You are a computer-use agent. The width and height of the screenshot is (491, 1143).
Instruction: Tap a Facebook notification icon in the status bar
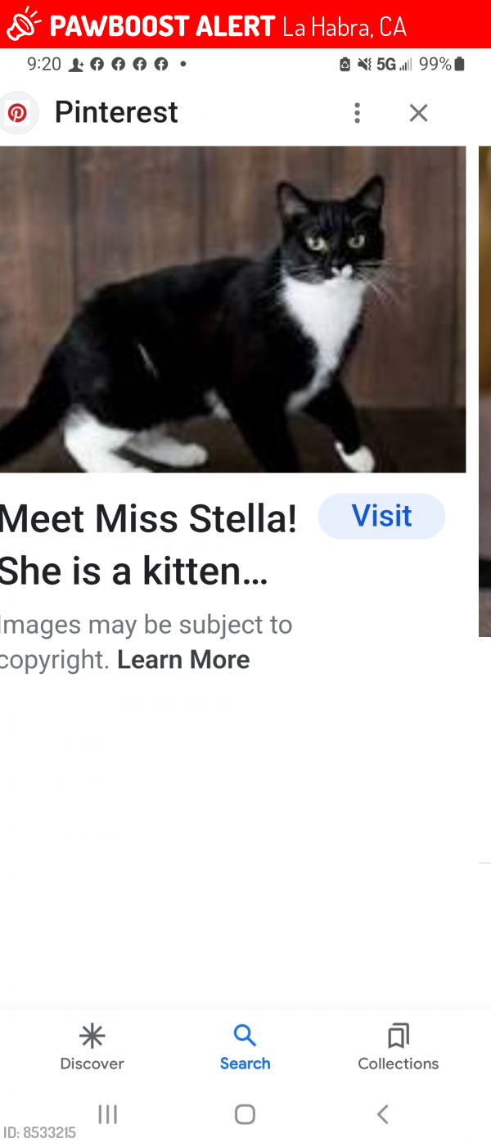pos(97,62)
